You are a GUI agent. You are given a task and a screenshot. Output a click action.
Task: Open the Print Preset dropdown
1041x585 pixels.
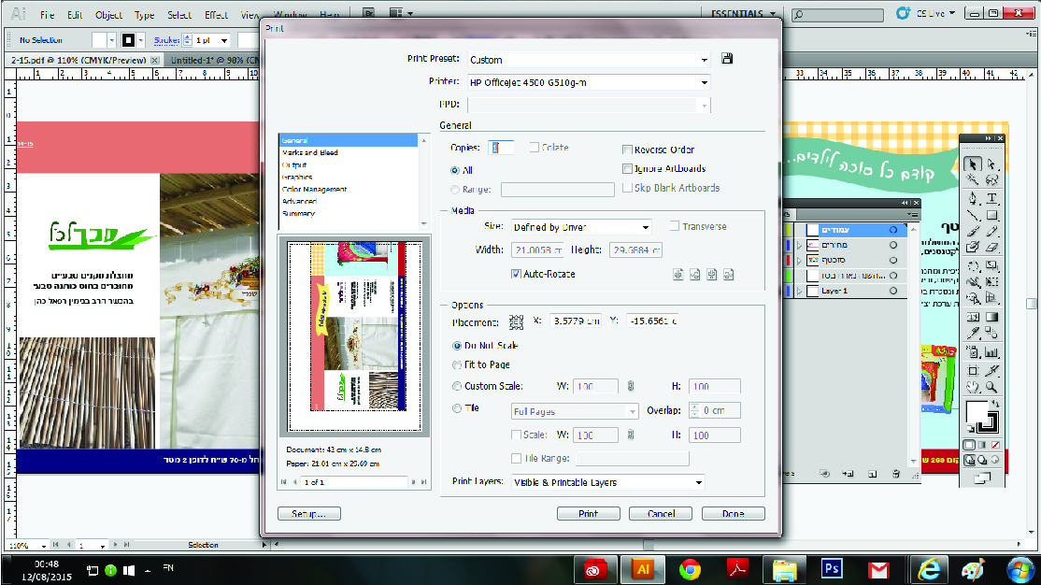(589, 60)
